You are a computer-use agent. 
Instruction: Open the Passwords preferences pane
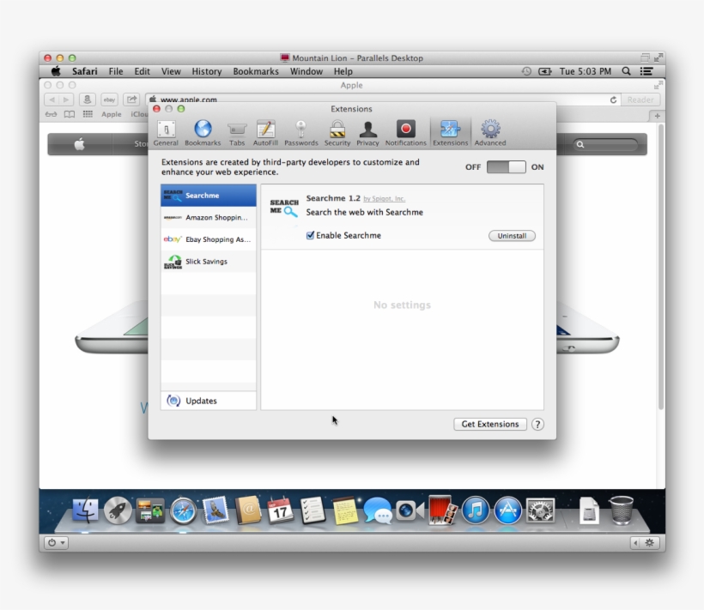point(301,131)
